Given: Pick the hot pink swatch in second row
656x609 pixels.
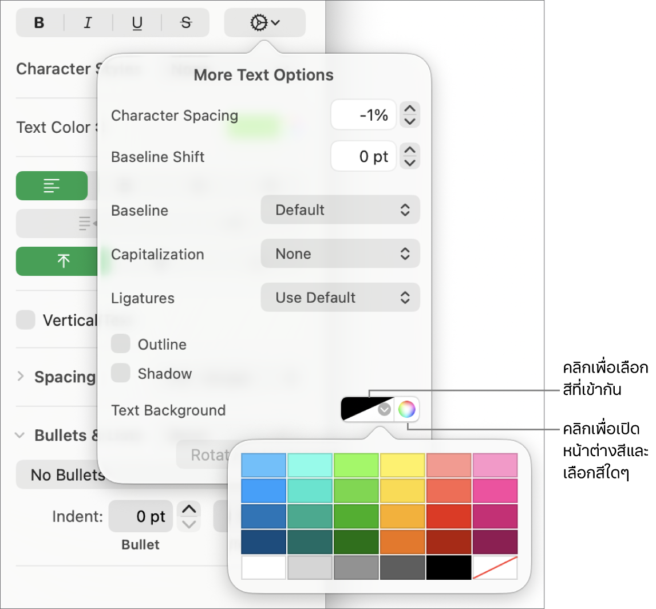Looking at the screenshot, I should click(495, 491).
